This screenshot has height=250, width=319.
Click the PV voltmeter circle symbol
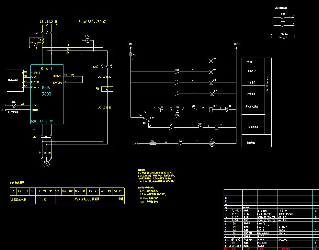88,41
